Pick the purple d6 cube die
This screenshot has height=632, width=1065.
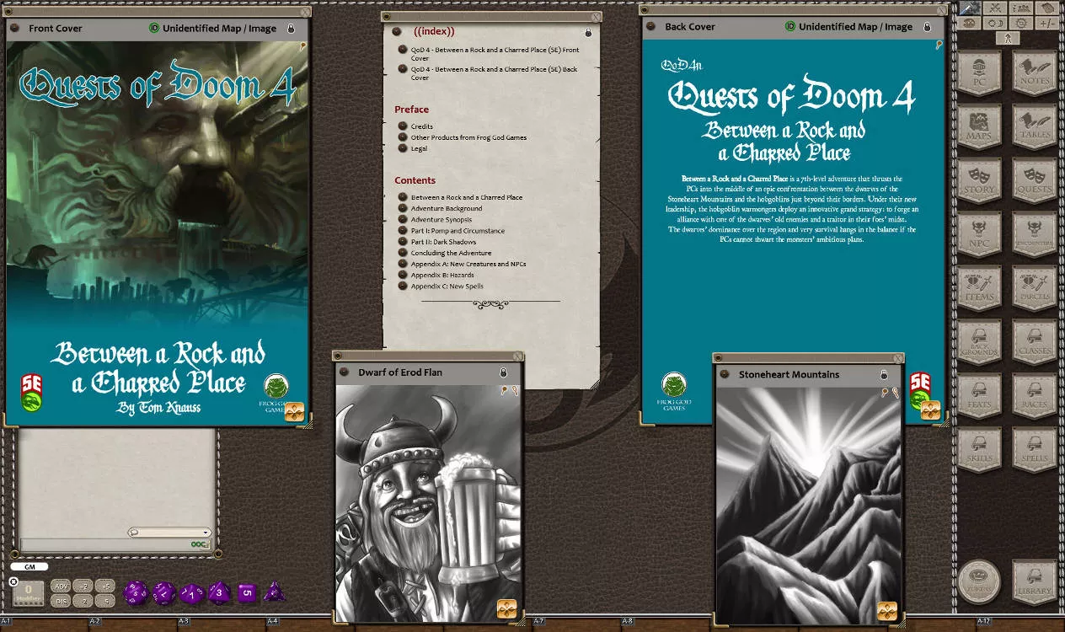pyautogui.click(x=247, y=592)
